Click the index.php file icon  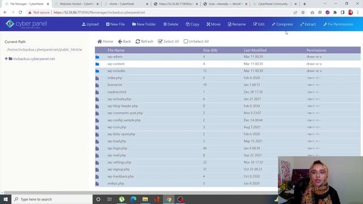97,78
